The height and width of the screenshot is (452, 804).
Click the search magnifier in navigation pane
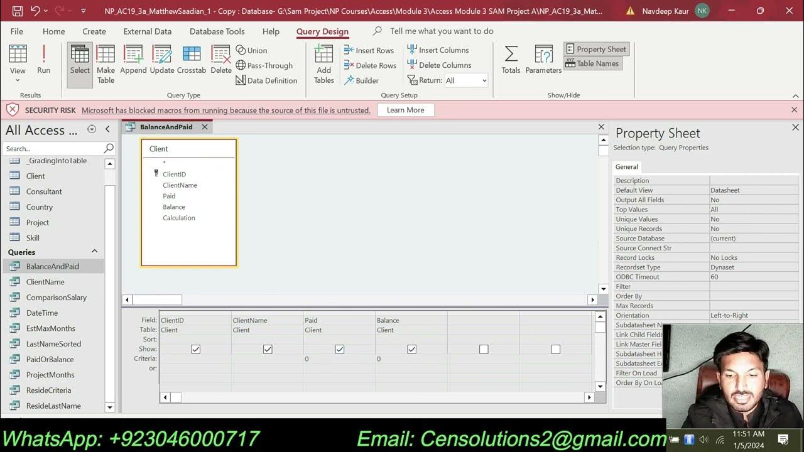click(x=109, y=148)
